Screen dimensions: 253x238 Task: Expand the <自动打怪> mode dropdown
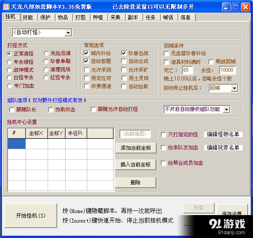[68, 33]
